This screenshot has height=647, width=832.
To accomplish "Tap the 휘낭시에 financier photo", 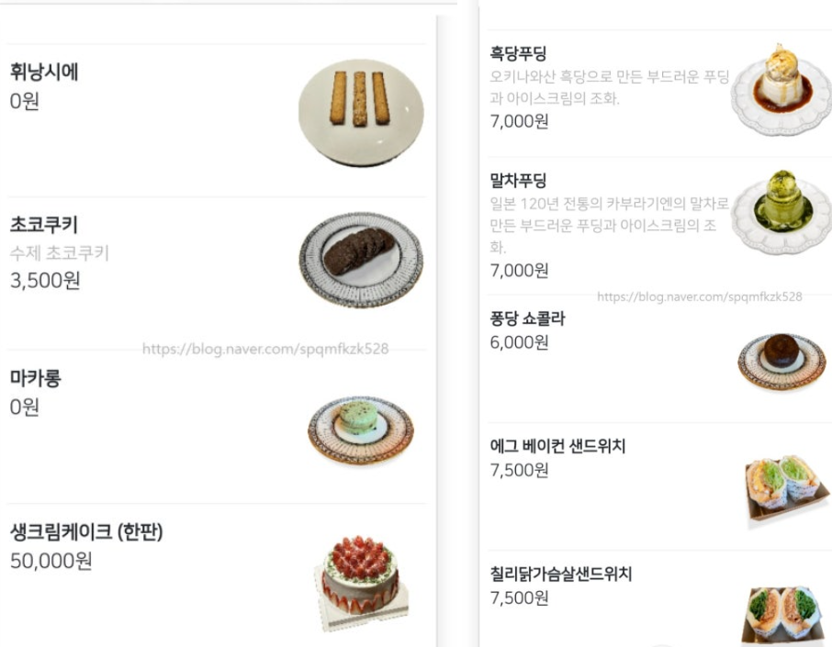I will point(361,112).
